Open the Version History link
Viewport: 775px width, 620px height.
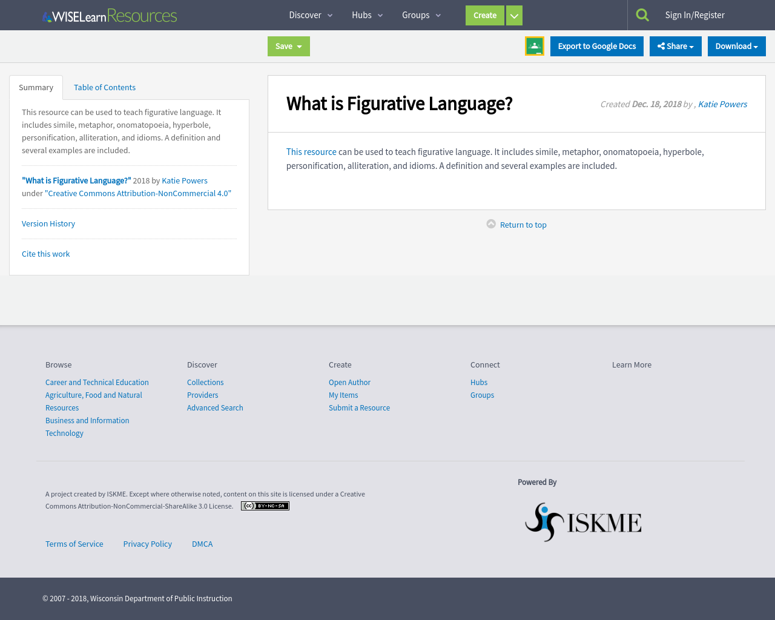click(x=48, y=223)
